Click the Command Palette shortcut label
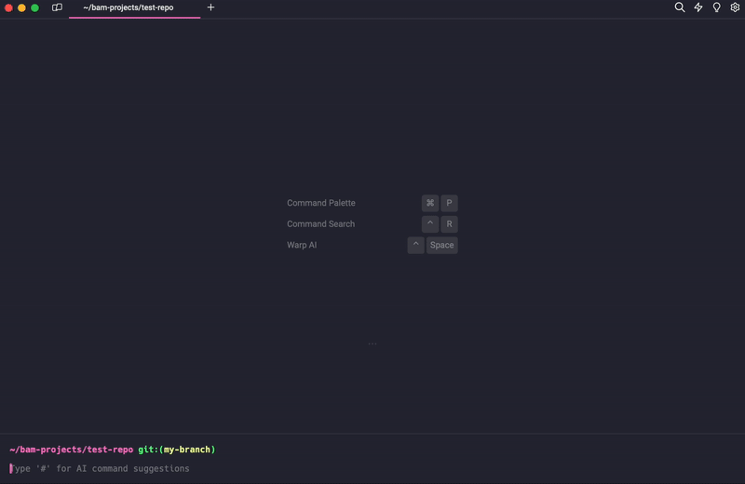 point(320,203)
